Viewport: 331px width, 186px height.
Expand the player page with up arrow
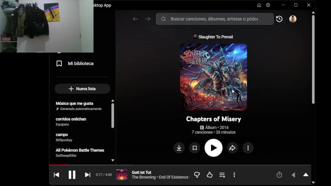point(306,175)
